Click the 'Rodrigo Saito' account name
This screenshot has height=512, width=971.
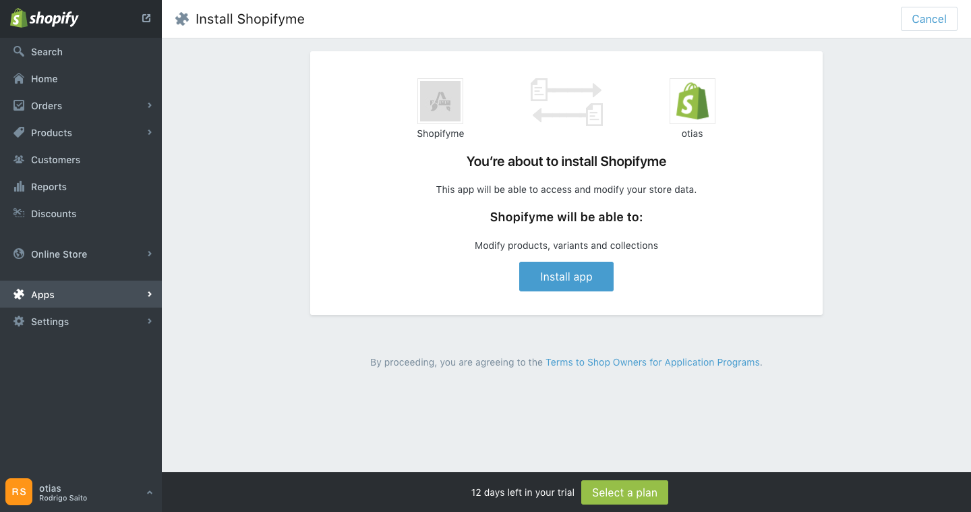point(63,498)
